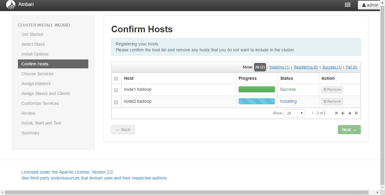This screenshot has height=195, width=385.
Task: Click the Ambari brand title text
Action: point(26,4)
